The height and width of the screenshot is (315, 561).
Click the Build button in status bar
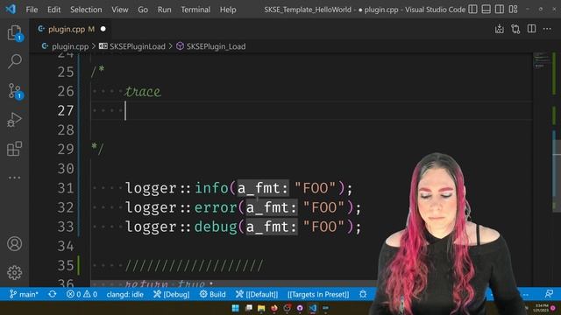pyautogui.click(x=212, y=294)
